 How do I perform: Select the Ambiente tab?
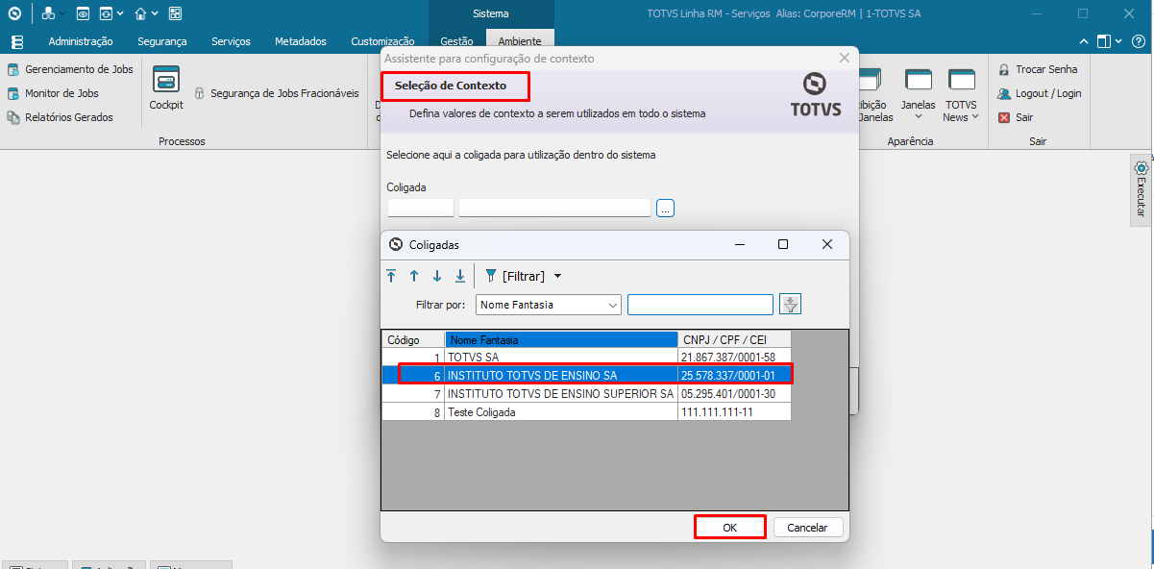tap(520, 41)
